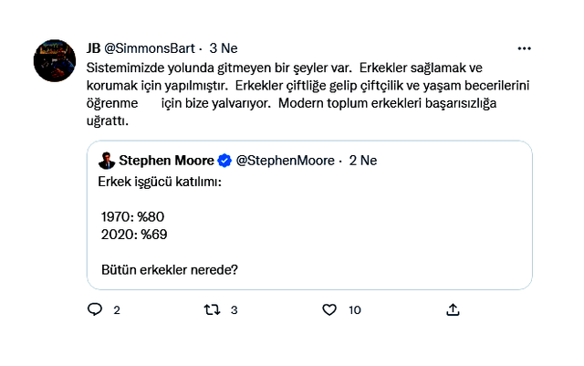The width and height of the screenshot is (584, 366).
Task: Like the tweet with heart icon
Action: tap(329, 309)
